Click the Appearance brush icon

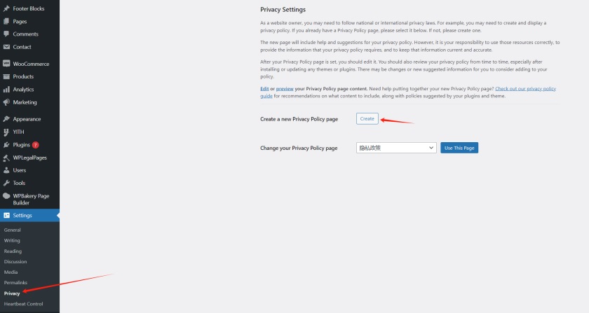point(6,119)
